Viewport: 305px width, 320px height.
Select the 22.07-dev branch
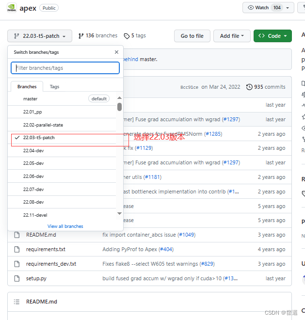[x=62, y=189]
